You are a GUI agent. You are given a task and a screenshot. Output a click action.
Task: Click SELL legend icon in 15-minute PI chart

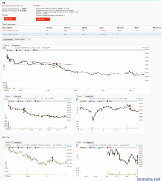point(107,101)
